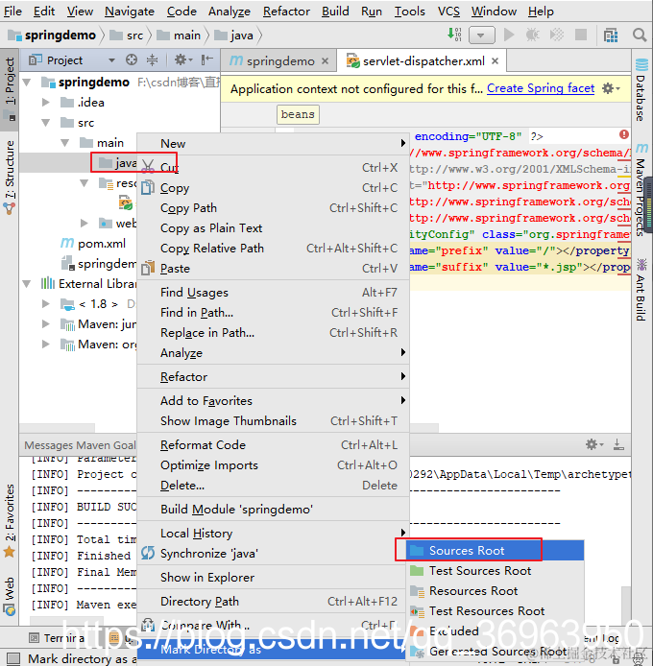Screen dimensions: 653x666
Task: Open the Database tool window
Action: (x=641, y=90)
